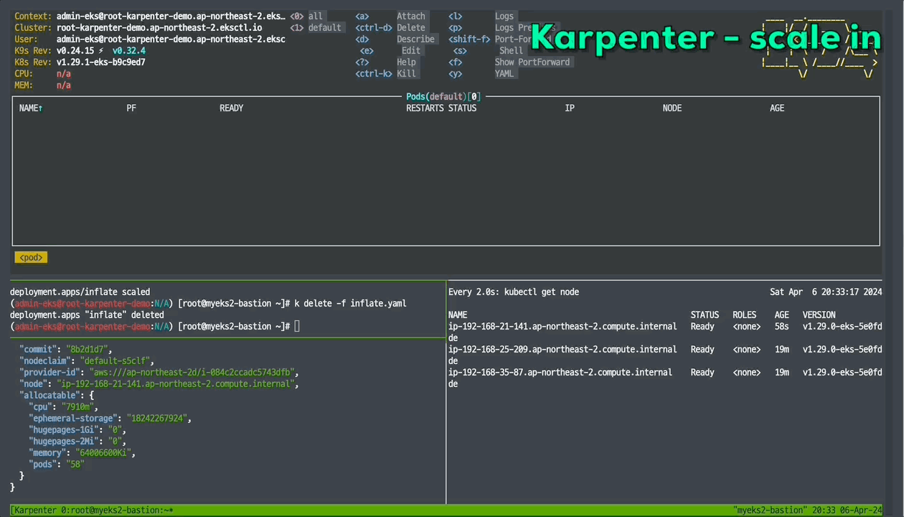Click the Describe shortcut hint
Screen dimensions: 904x517
(415, 39)
